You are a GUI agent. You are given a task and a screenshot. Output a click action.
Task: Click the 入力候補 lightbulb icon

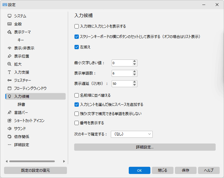pyautogui.click(x=10, y=96)
